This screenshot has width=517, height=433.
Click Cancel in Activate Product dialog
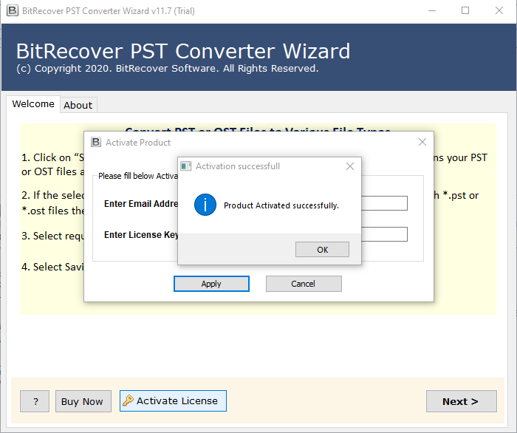click(304, 284)
